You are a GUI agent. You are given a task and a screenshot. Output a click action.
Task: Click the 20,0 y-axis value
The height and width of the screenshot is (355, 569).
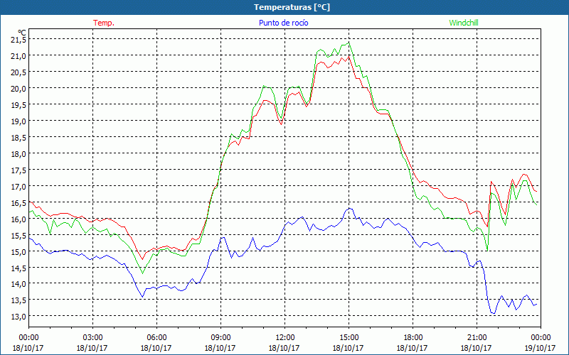coord(19,88)
